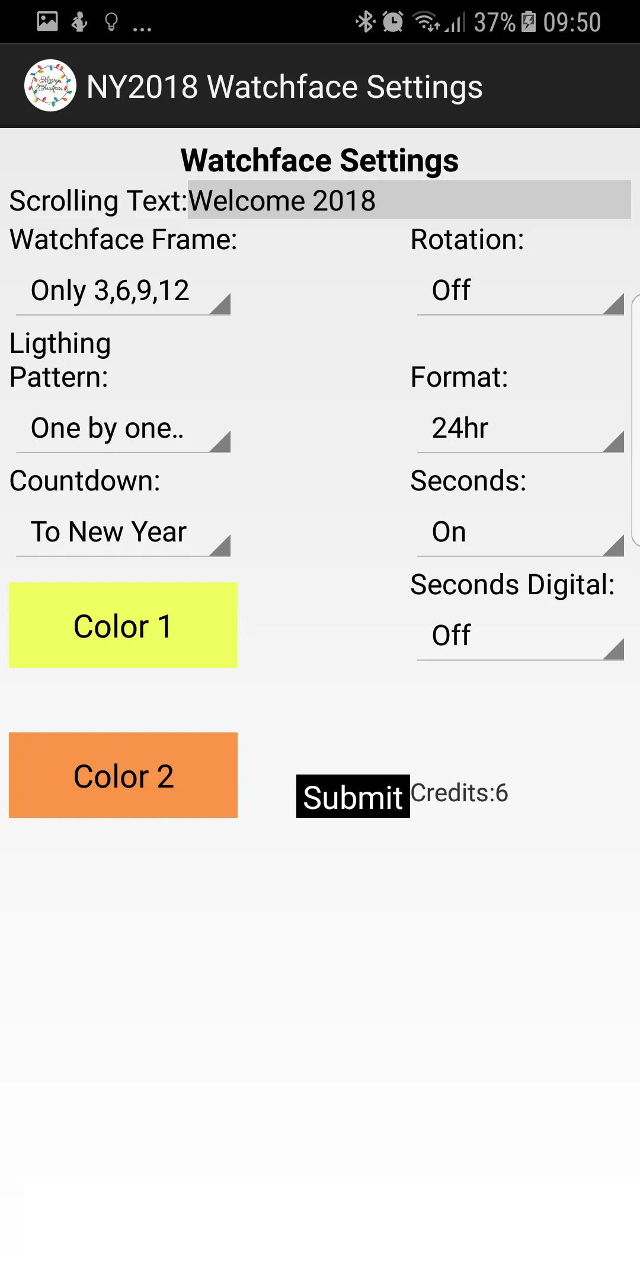Tap the Bluetooth status icon
The image size is (640, 1281).
coord(365,22)
